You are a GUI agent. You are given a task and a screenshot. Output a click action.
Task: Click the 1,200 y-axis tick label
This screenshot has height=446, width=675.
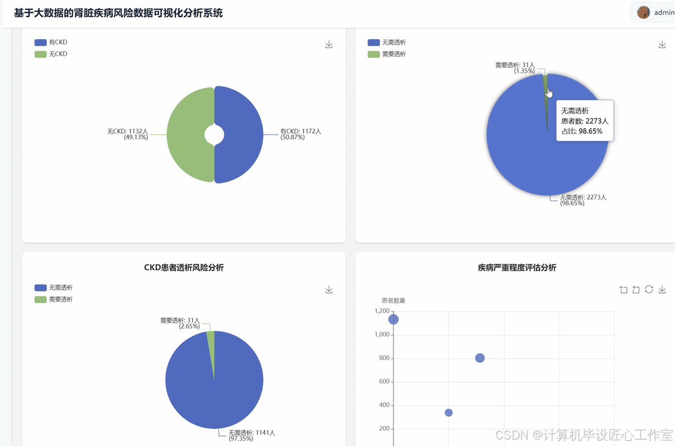(382, 311)
